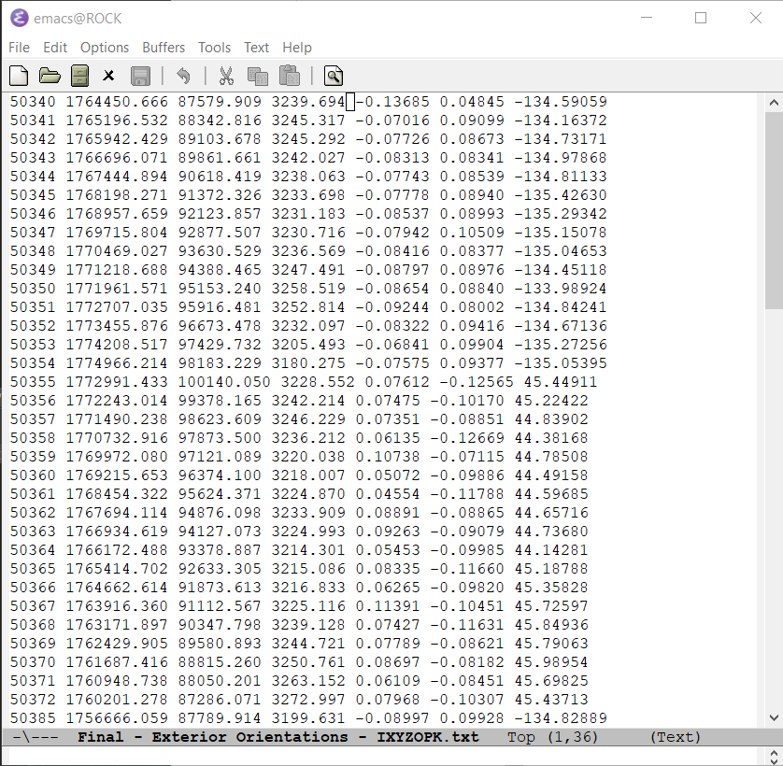Search with magnifier icon
The image size is (783, 766).
click(333, 76)
